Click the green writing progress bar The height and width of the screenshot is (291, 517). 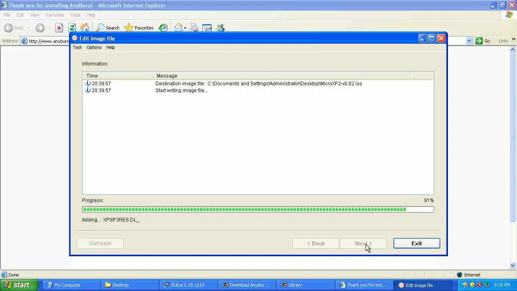258,209
